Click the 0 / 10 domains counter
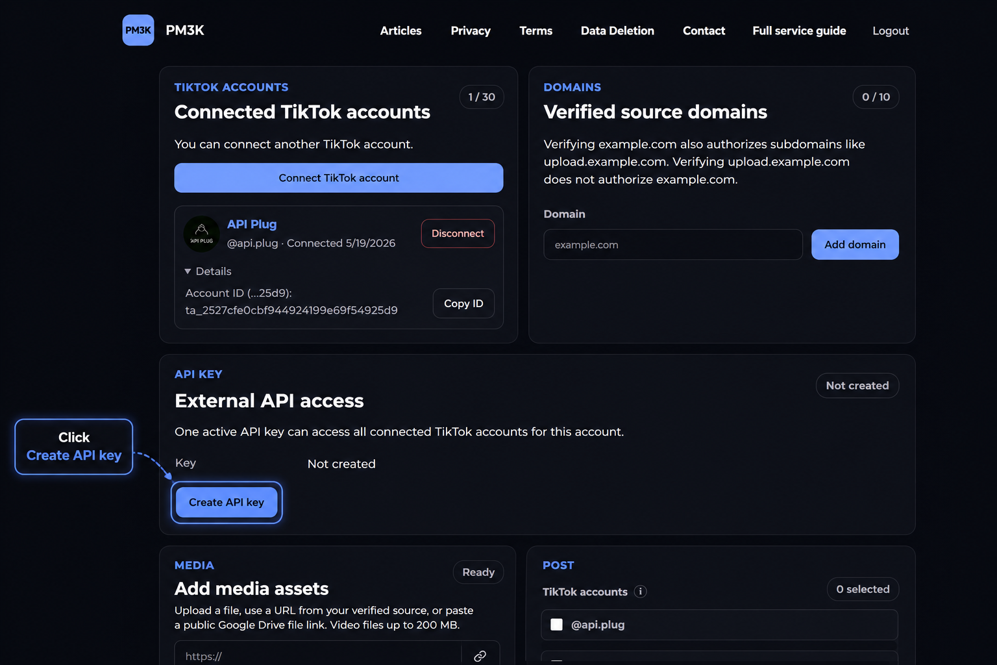 click(876, 97)
